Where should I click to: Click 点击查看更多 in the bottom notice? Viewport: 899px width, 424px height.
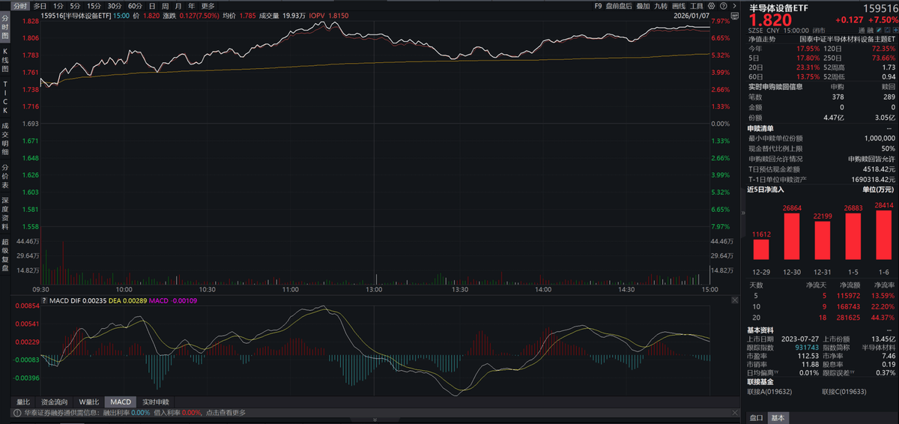[x=225, y=412]
